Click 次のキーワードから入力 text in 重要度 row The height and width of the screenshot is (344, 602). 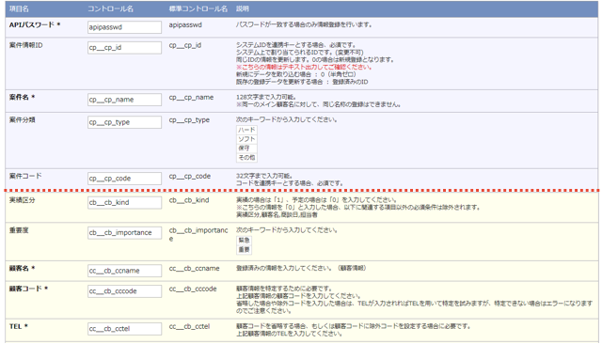pos(287,230)
